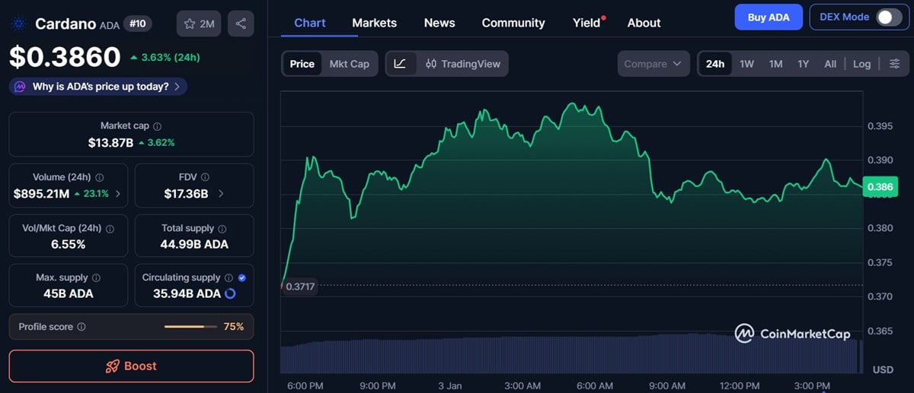This screenshot has height=393, width=914.
Task: Click the Buy ADA button
Action: (x=769, y=17)
